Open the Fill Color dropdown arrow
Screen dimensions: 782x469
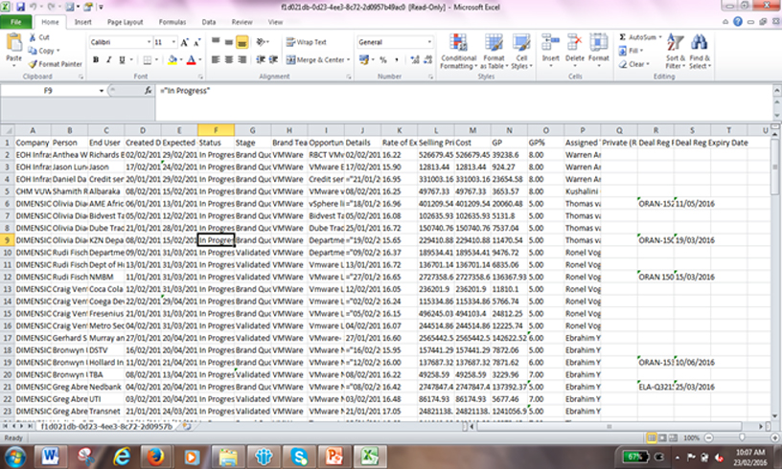pos(180,59)
